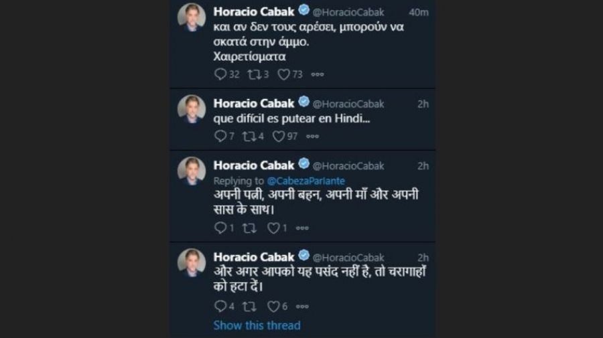Viewport: 603px width, 338px height.
Task: Retweet the 'que difícil es putear' tweet
Action: (x=247, y=136)
